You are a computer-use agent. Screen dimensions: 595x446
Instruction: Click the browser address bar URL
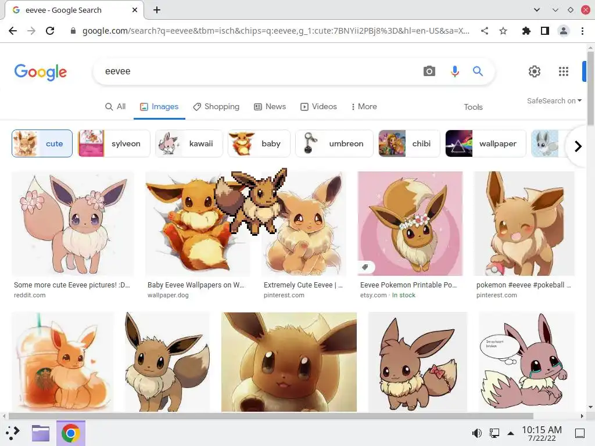(276, 31)
